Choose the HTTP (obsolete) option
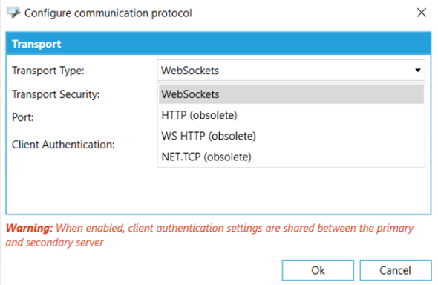The height and width of the screenshot is (285, 438). tap(291, 115)
